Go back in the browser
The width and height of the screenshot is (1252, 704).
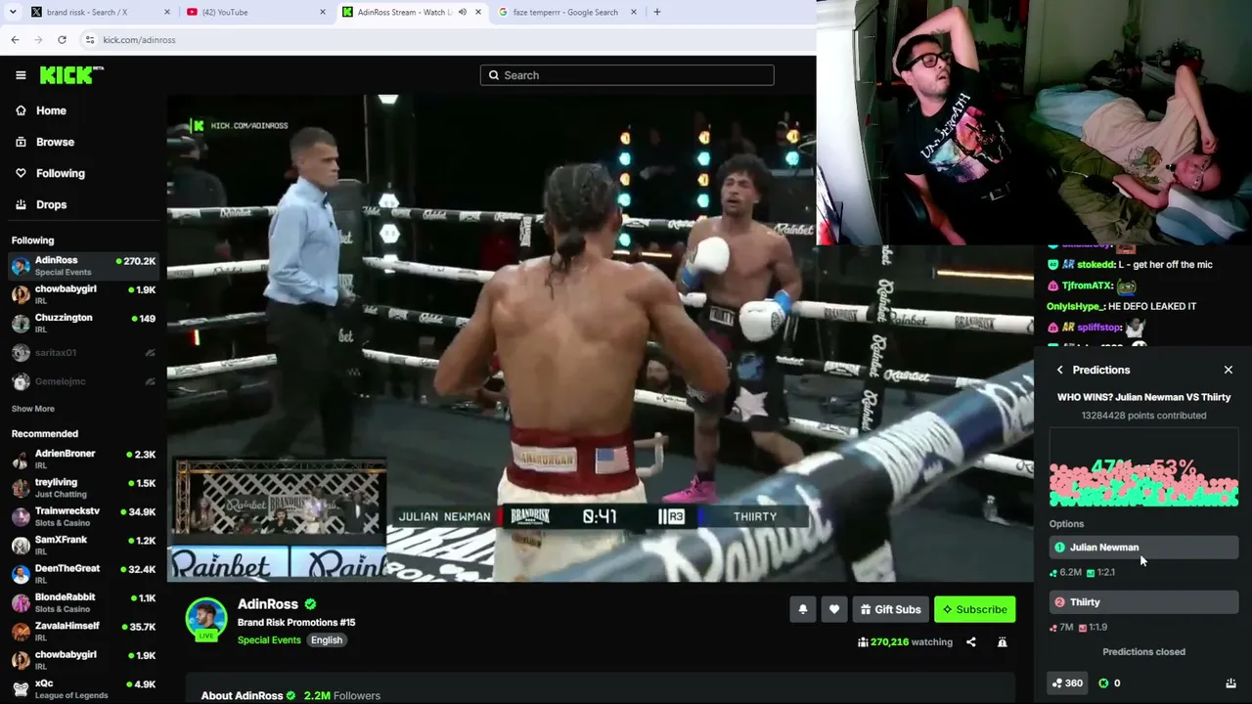point(15,39)
